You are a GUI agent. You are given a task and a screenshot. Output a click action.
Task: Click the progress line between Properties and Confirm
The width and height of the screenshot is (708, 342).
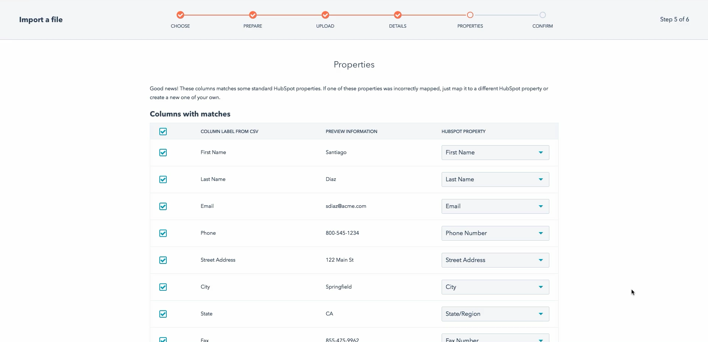tap(506, 15)
